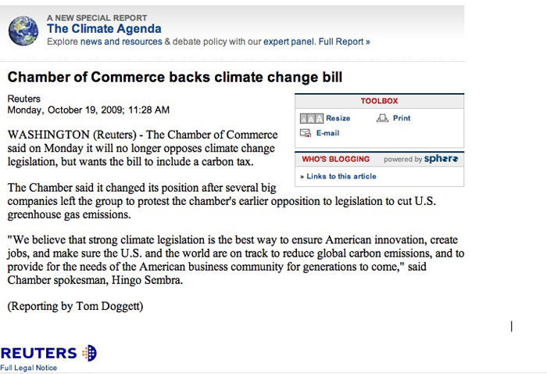Open The Climate Agenda title link
547x374 pixels.
coord(104,29)
